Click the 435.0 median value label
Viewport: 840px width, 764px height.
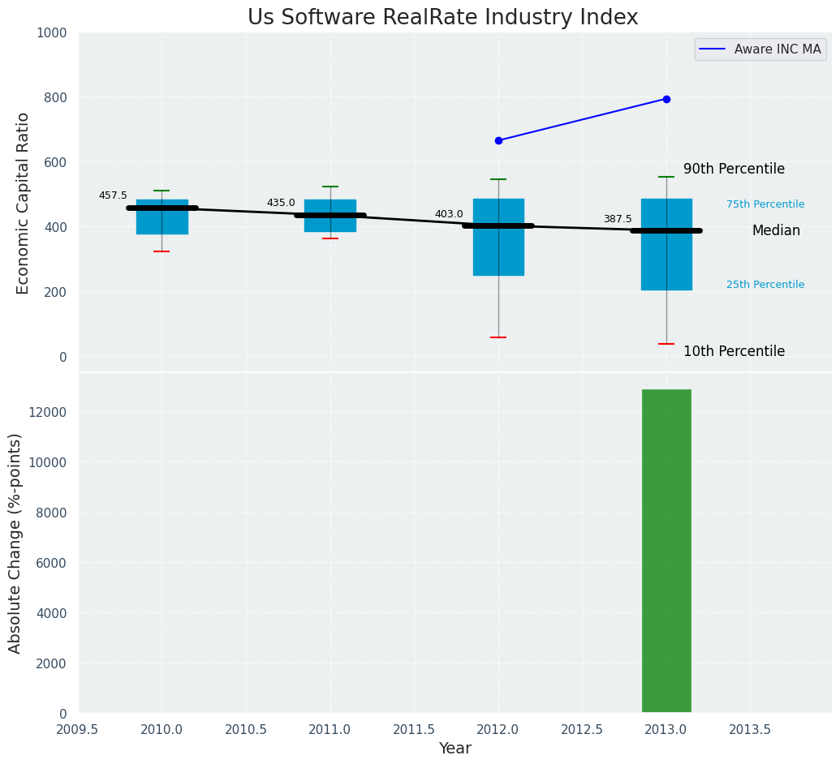(x=281, y=203)
